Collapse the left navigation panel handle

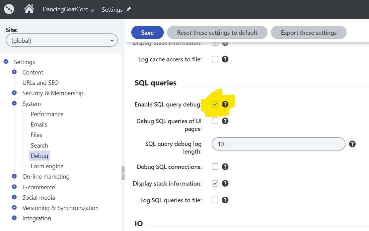click(x=123, y=173)
